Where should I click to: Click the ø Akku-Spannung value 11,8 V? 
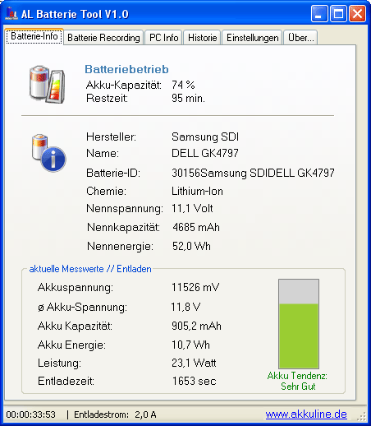(185, 307)
